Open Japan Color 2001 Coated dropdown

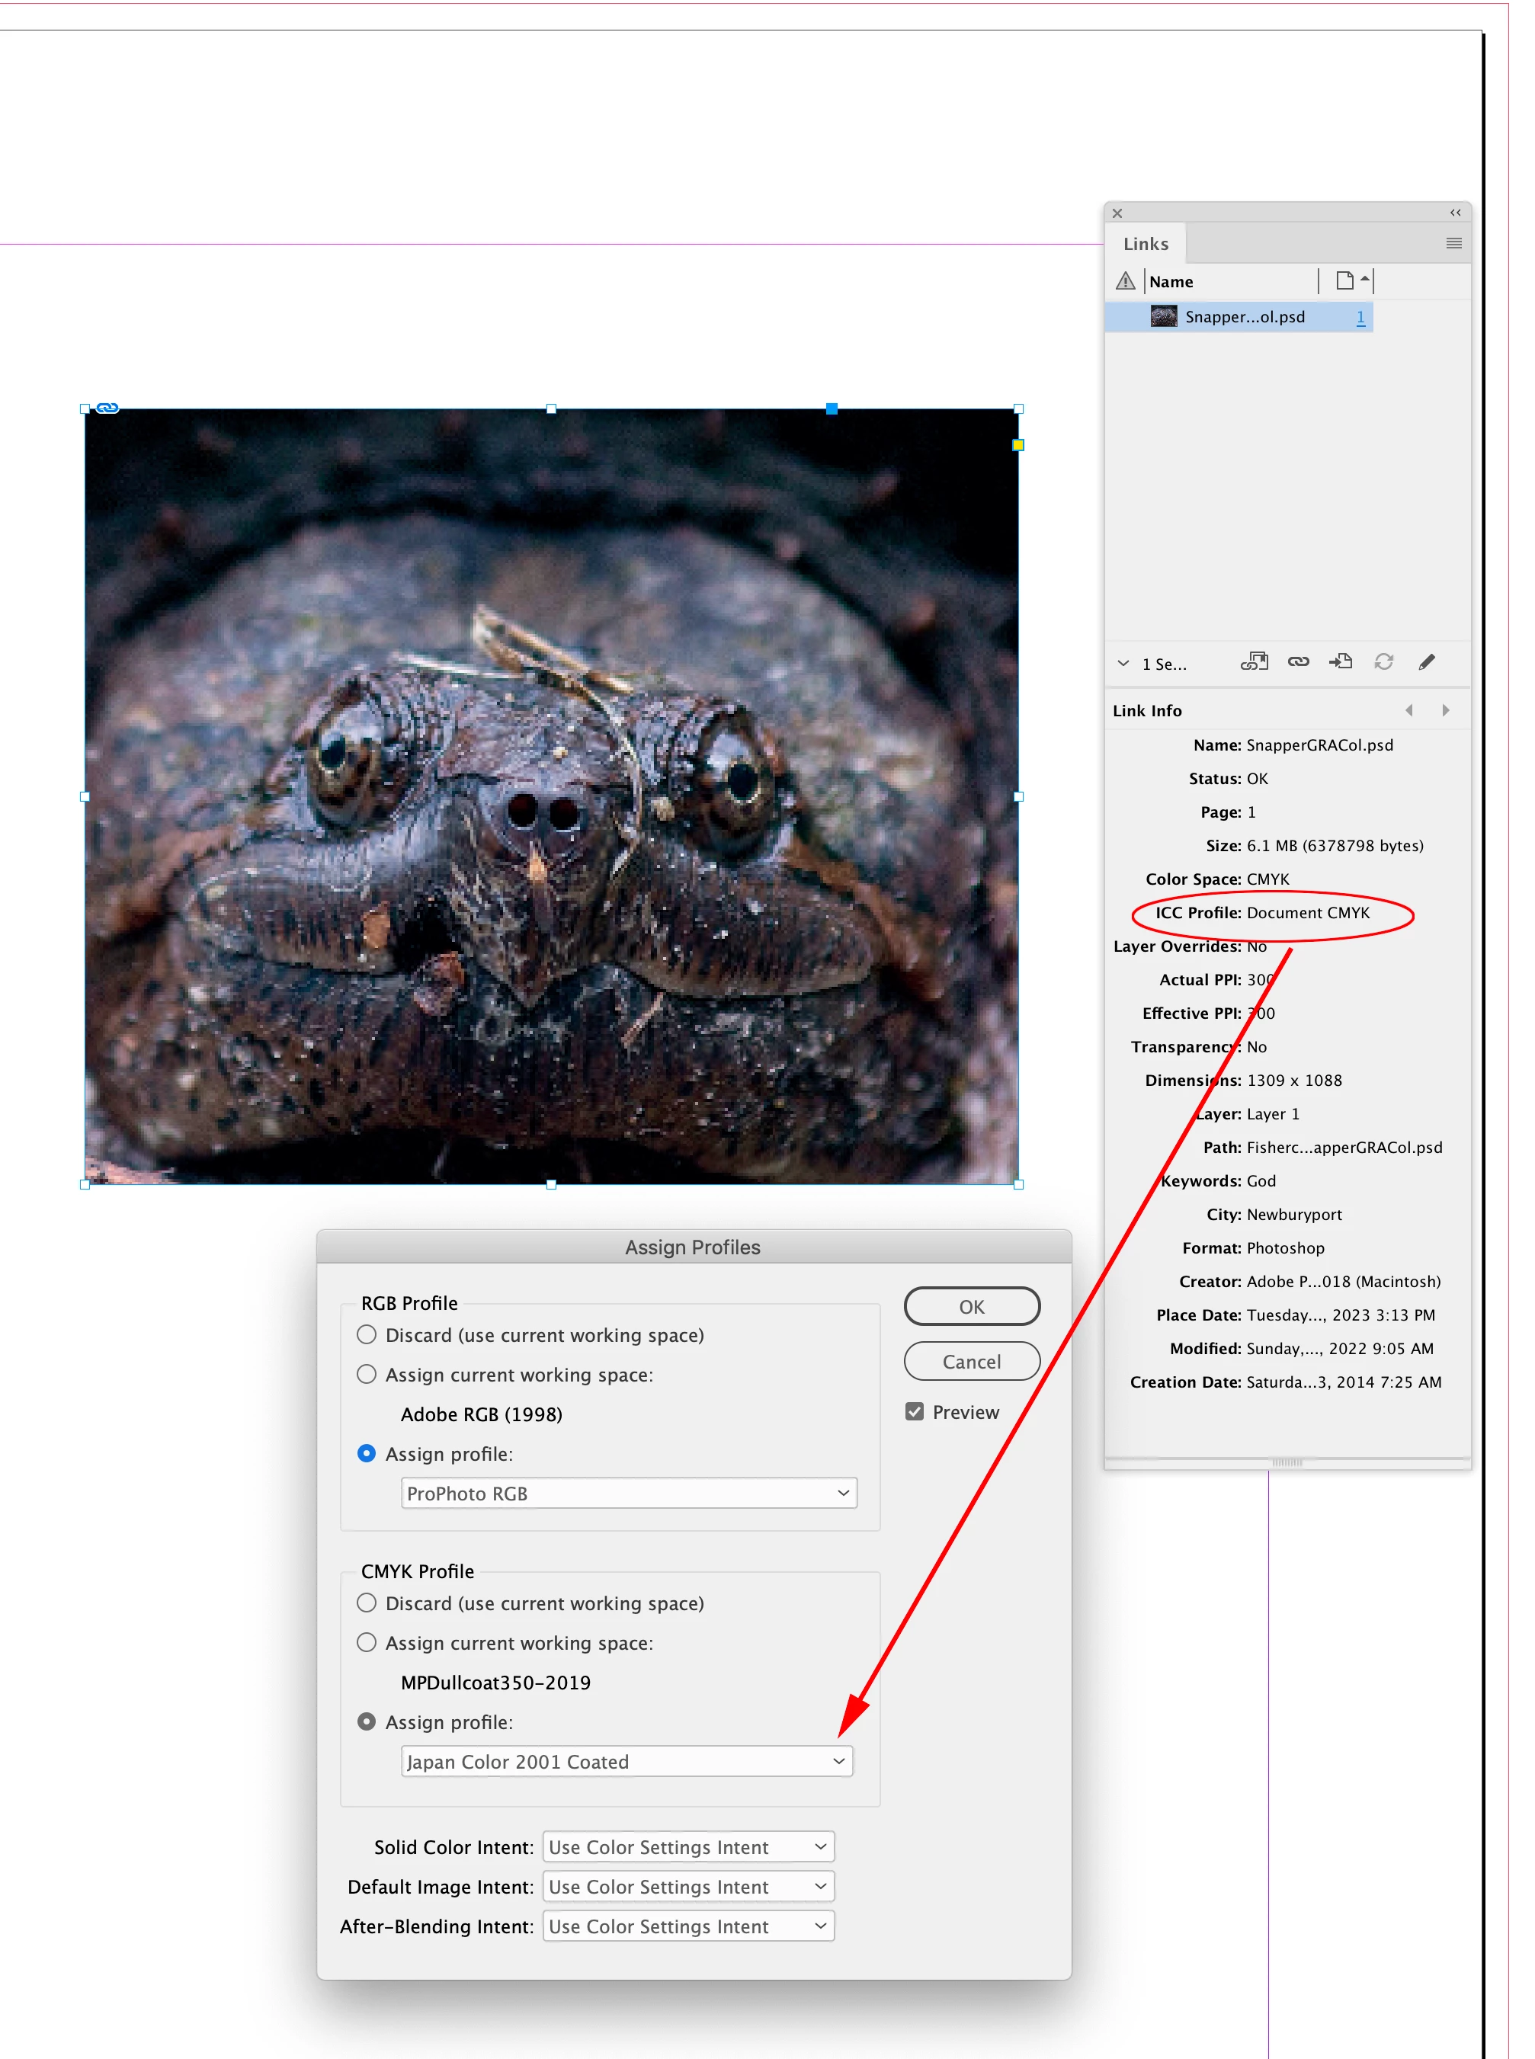[627, 1762]
